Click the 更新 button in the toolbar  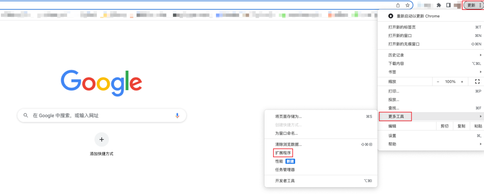pos(471,5)
